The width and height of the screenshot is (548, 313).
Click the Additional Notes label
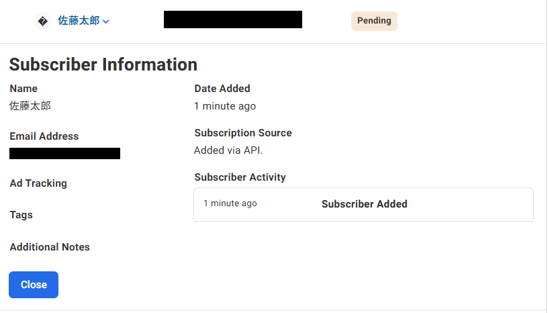click(50, 247)
